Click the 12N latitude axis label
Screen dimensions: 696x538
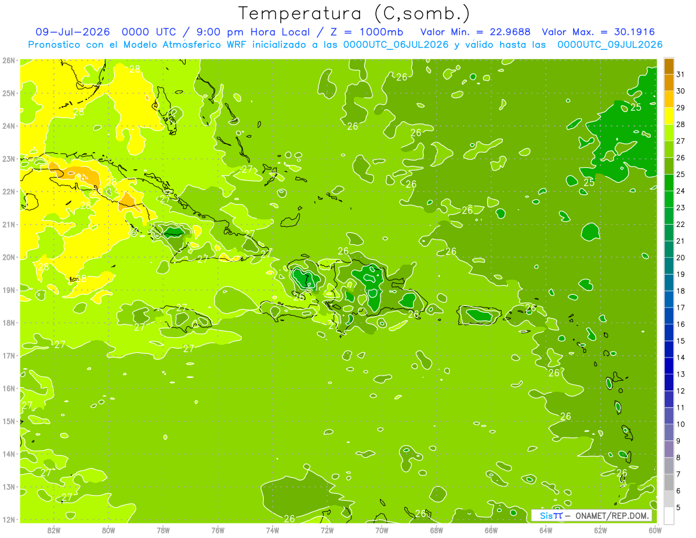click(9, 519)
